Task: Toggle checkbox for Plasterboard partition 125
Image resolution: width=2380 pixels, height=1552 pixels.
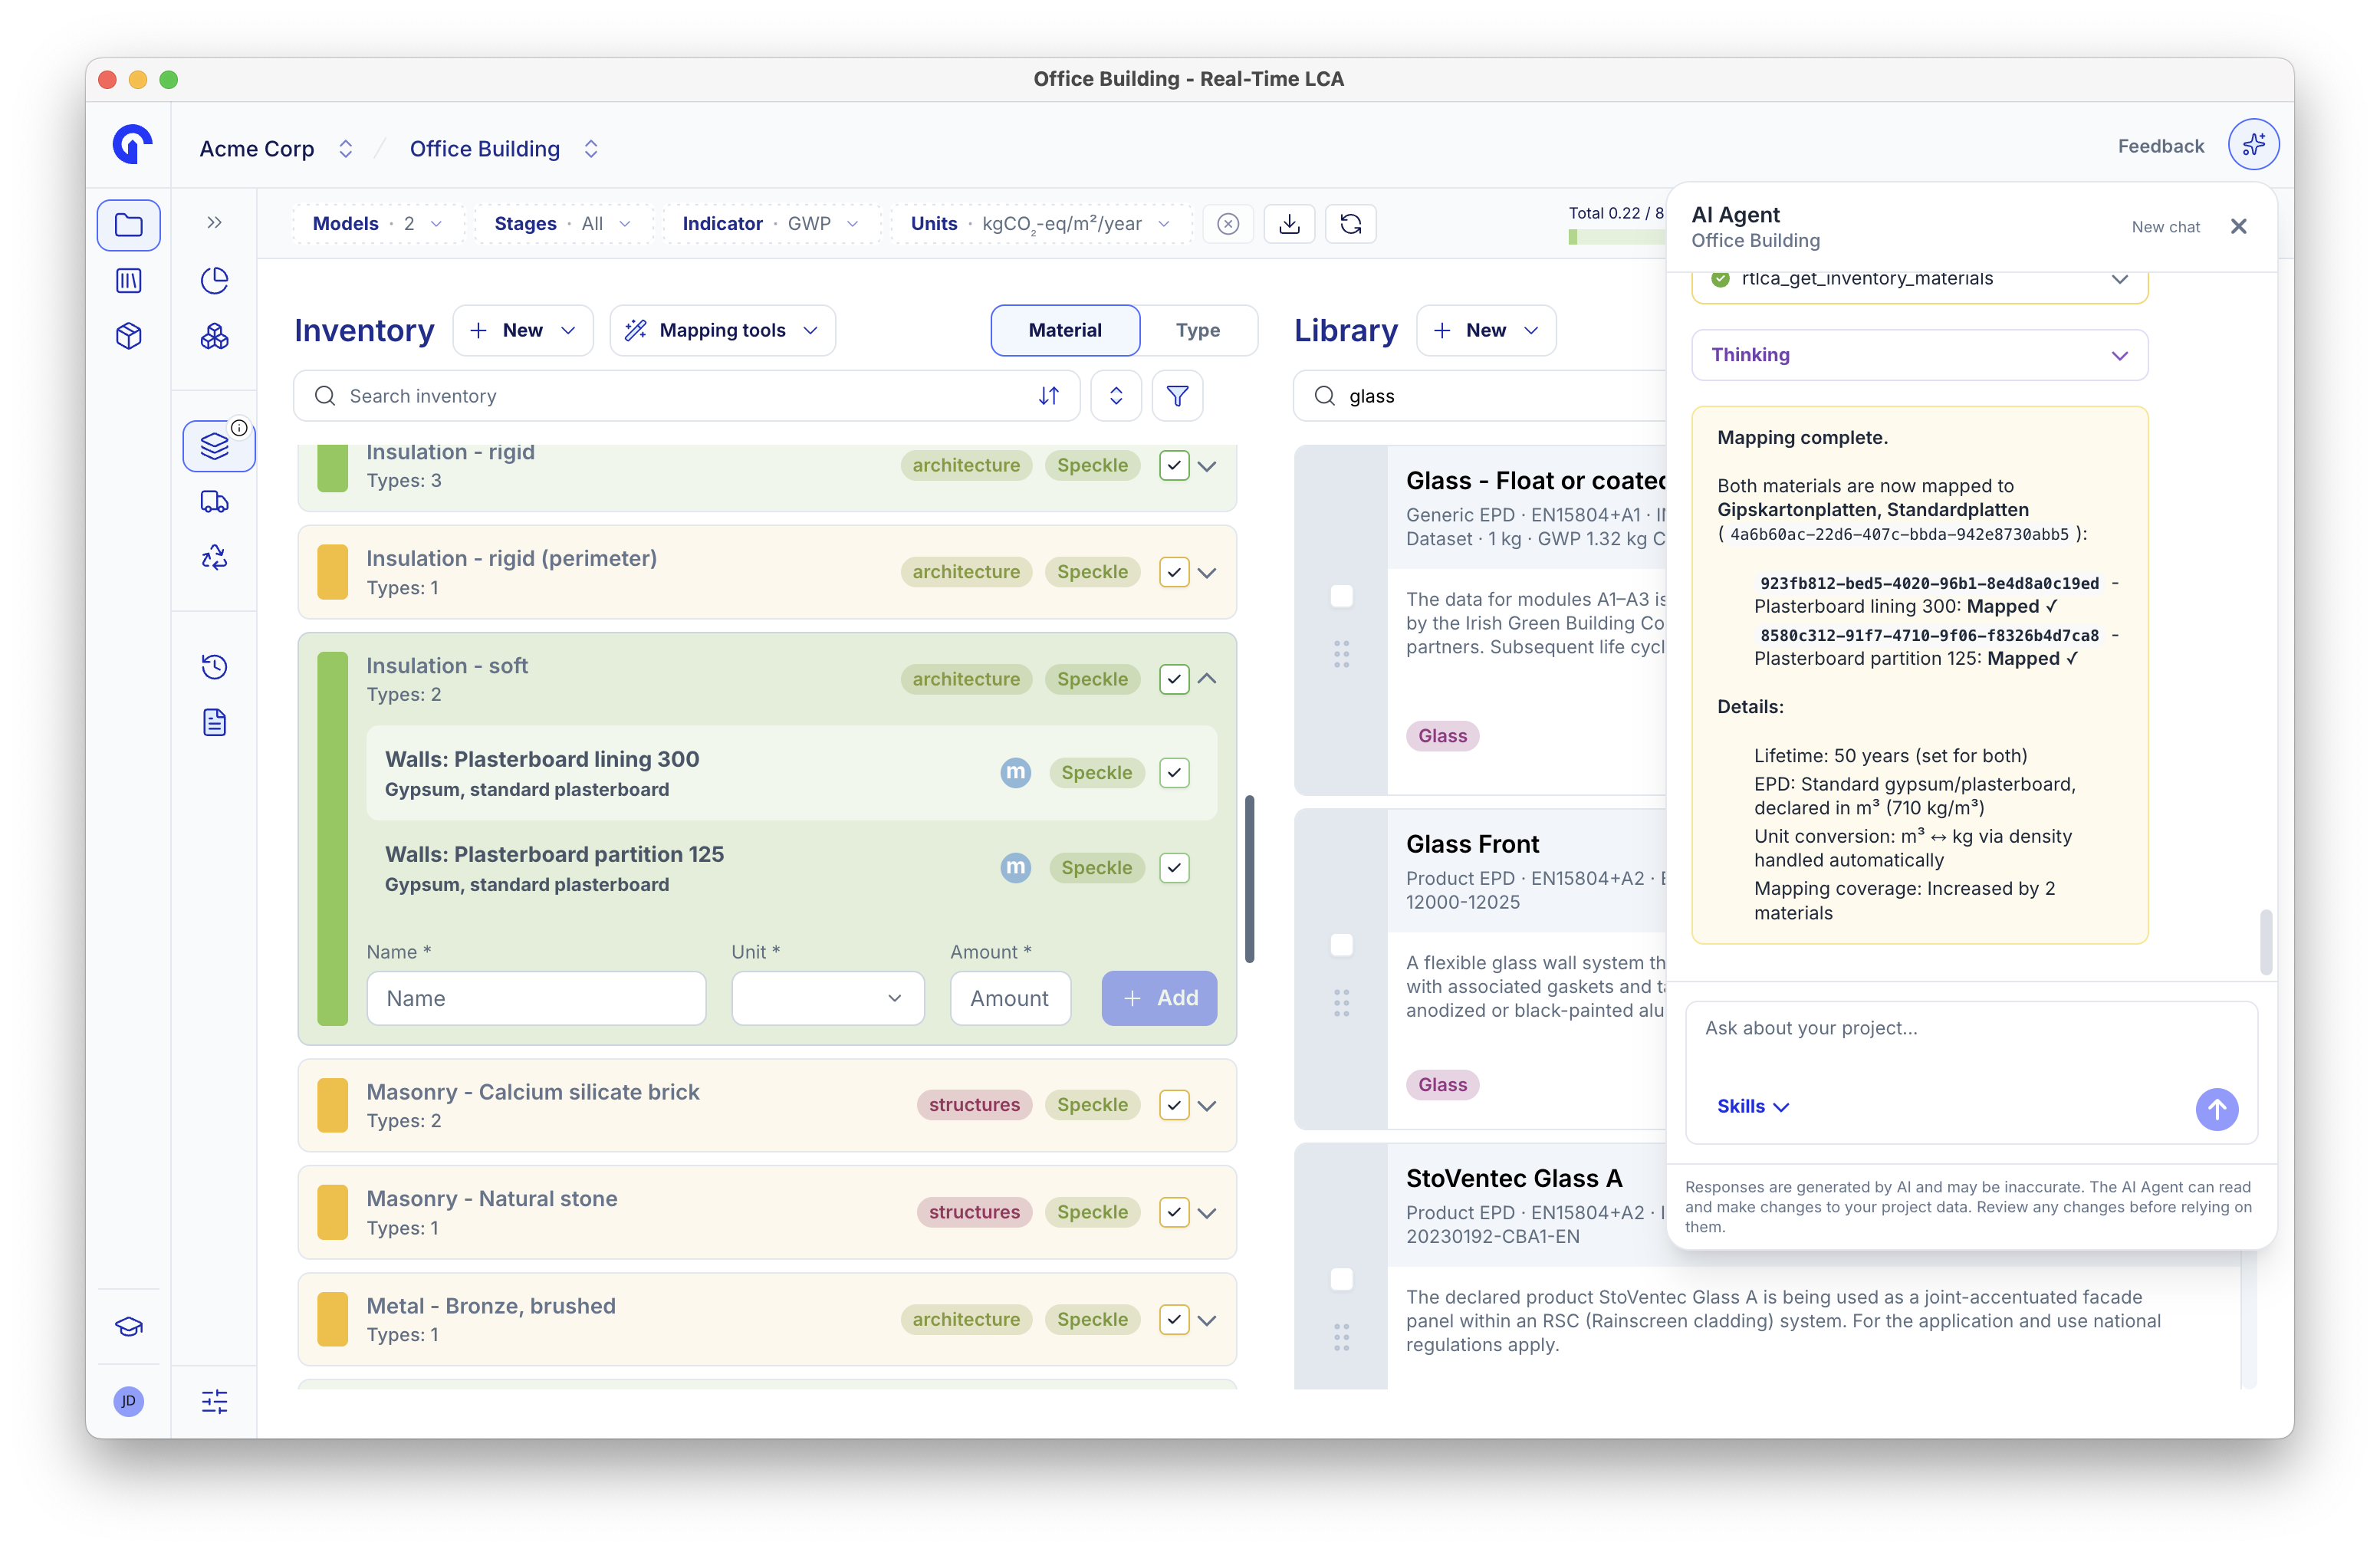Action: click(x=1174, y=867)
